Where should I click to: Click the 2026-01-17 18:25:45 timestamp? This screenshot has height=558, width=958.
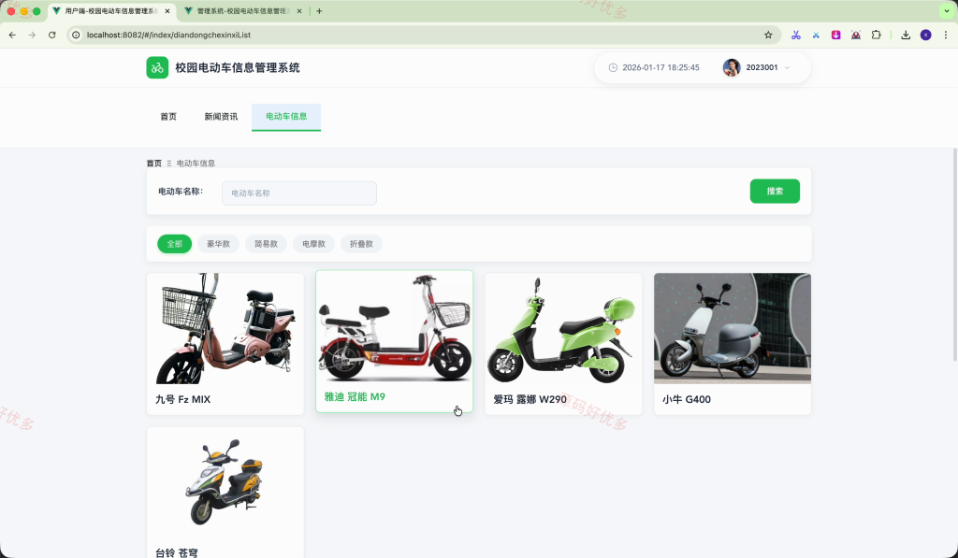click(x=660, y=68)
